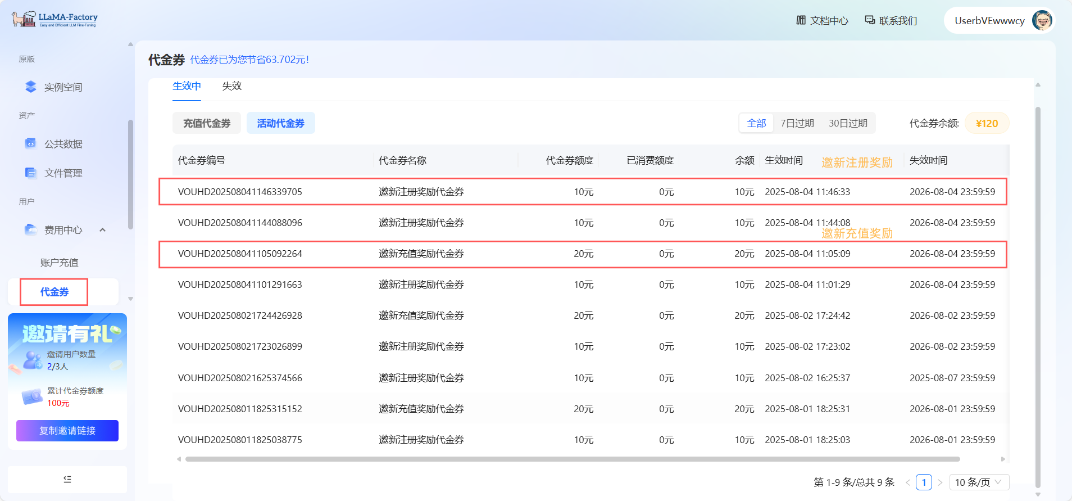Open 账户充值 in sidebar

(x=59, y=263)
